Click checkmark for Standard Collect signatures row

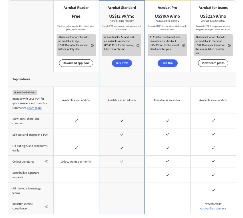pos(122,161)
